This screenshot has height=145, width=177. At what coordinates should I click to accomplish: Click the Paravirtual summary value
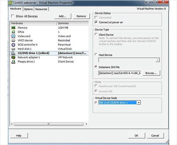[64, 45]
